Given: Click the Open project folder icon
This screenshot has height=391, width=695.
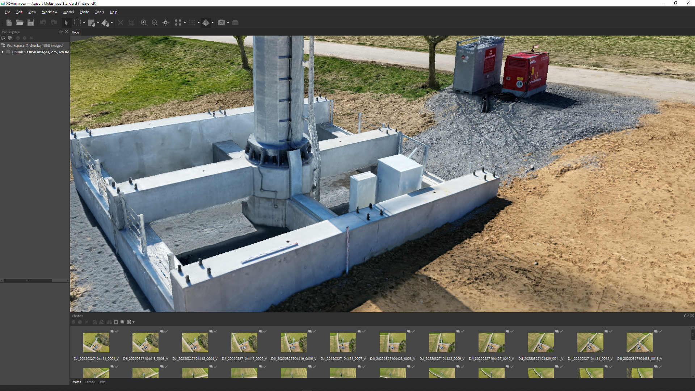Looking at the screenshot, I should coord(20,22).
